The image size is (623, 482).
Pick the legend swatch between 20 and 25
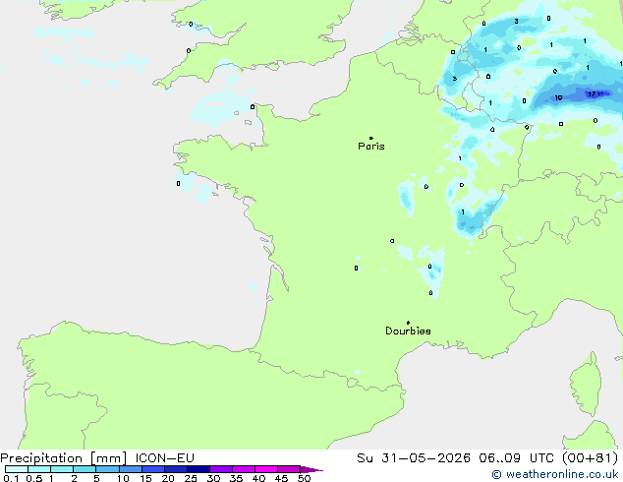175,469
